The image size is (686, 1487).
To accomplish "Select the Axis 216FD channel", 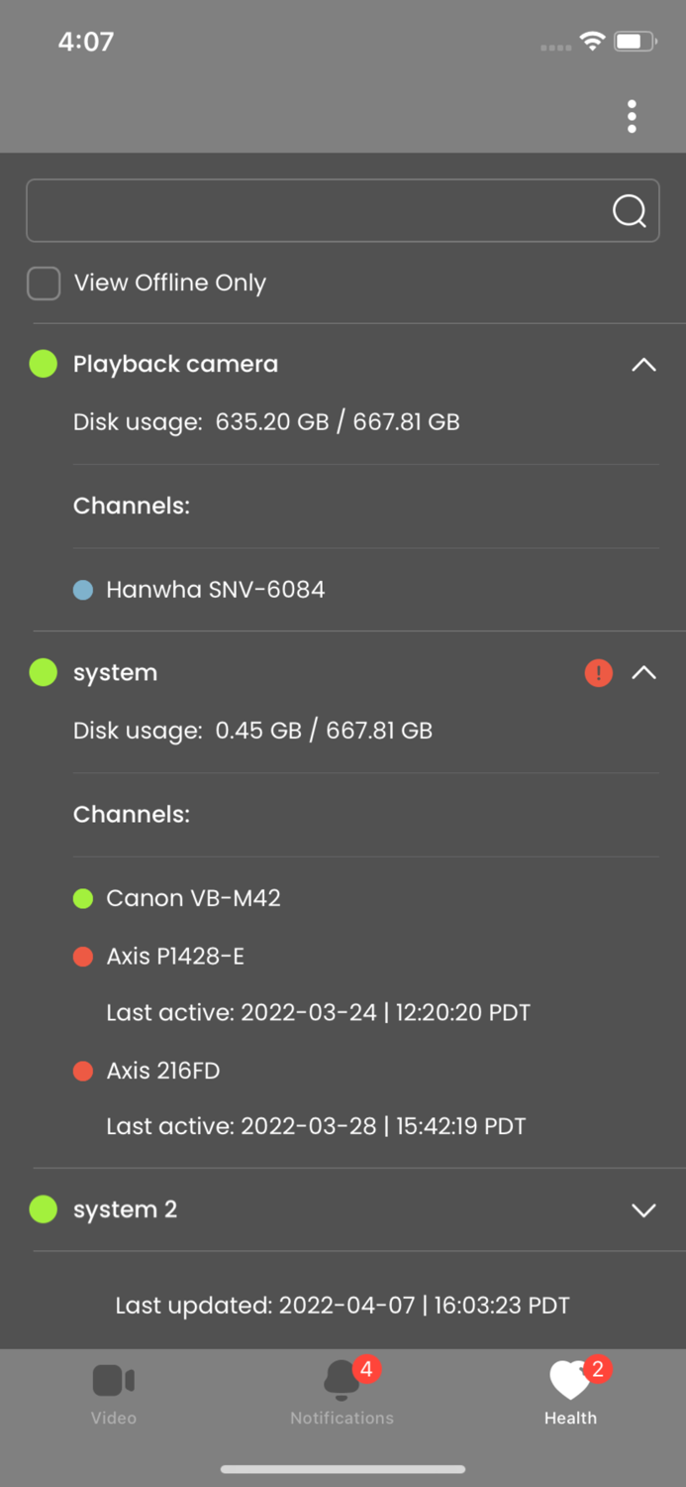I will pos(163,1071).
